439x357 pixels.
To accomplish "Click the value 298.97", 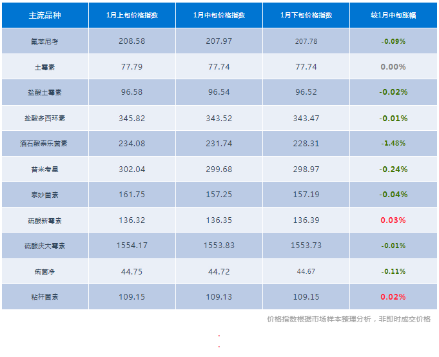I will click(x=306, y=169).
